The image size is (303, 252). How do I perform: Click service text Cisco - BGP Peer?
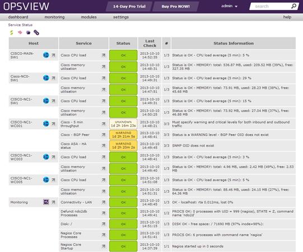[x=75, y=135]
